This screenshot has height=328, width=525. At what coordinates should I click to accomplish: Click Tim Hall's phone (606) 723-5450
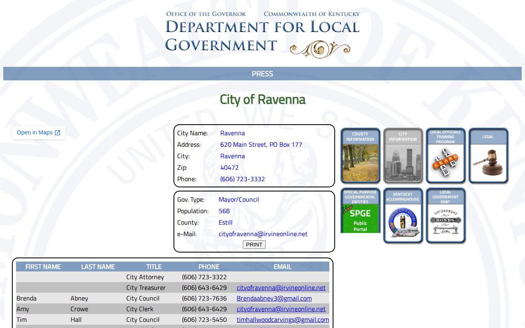tap(204, 320)
